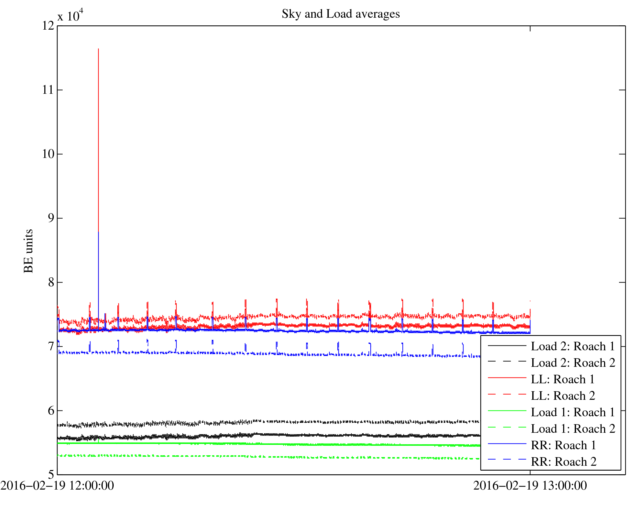This screenshot has height=514, width=634.
Task: Click the 'BE units' y-axis label
Action: point(28,251)
